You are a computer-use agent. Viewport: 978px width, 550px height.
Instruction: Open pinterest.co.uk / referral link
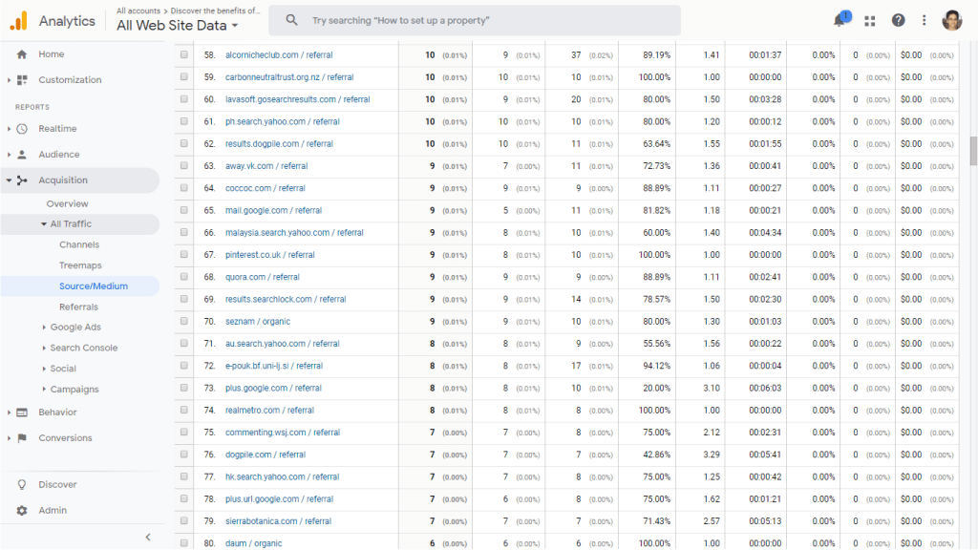pos(270,254)
